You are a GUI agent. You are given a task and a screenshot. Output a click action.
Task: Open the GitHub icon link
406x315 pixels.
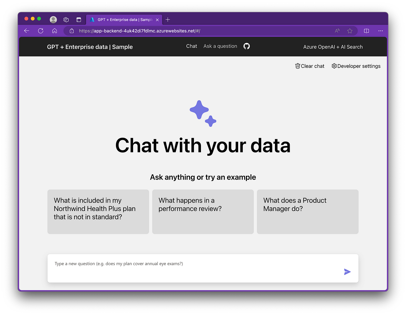click(x=246, y=46)
